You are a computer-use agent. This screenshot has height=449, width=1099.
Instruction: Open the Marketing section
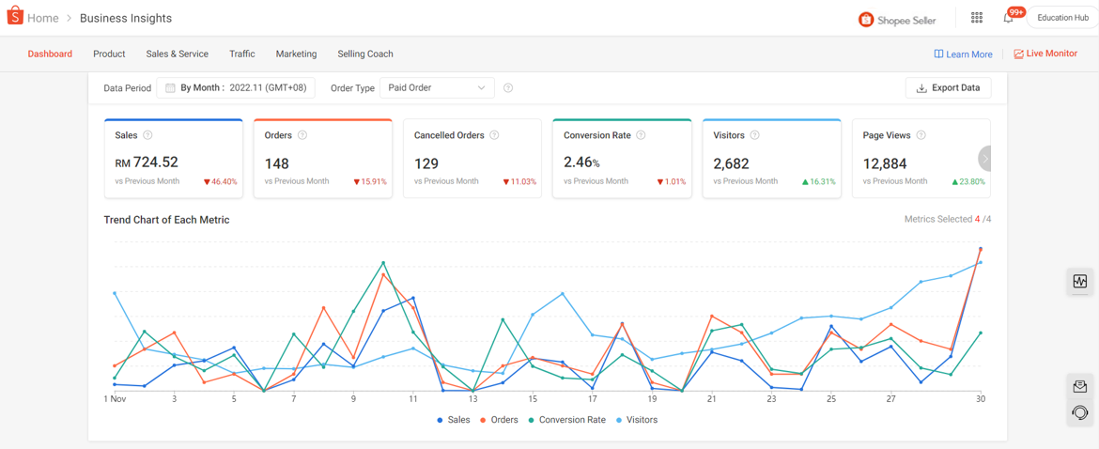coord(296,54)
